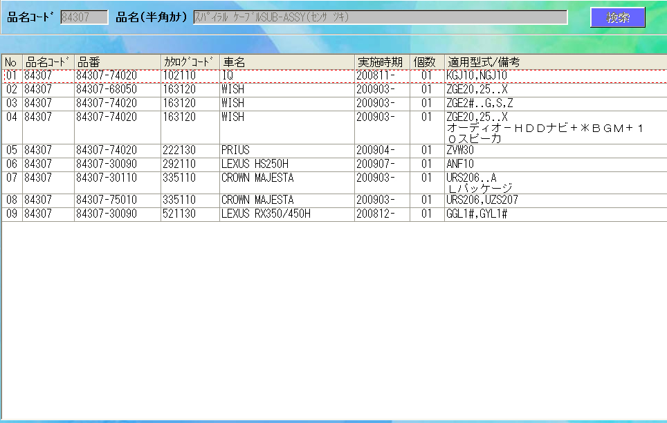The image size is (667, 423).
Task: Click the 品名コード input field showing 84307
Action: coord(84,17)
